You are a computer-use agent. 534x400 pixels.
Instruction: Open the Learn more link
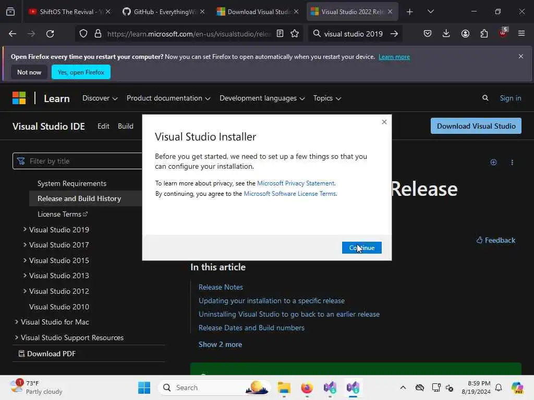(394, 57)
